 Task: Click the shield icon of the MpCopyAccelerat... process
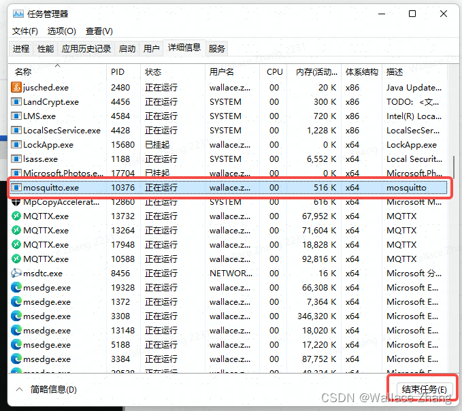[x=16, y=203]
